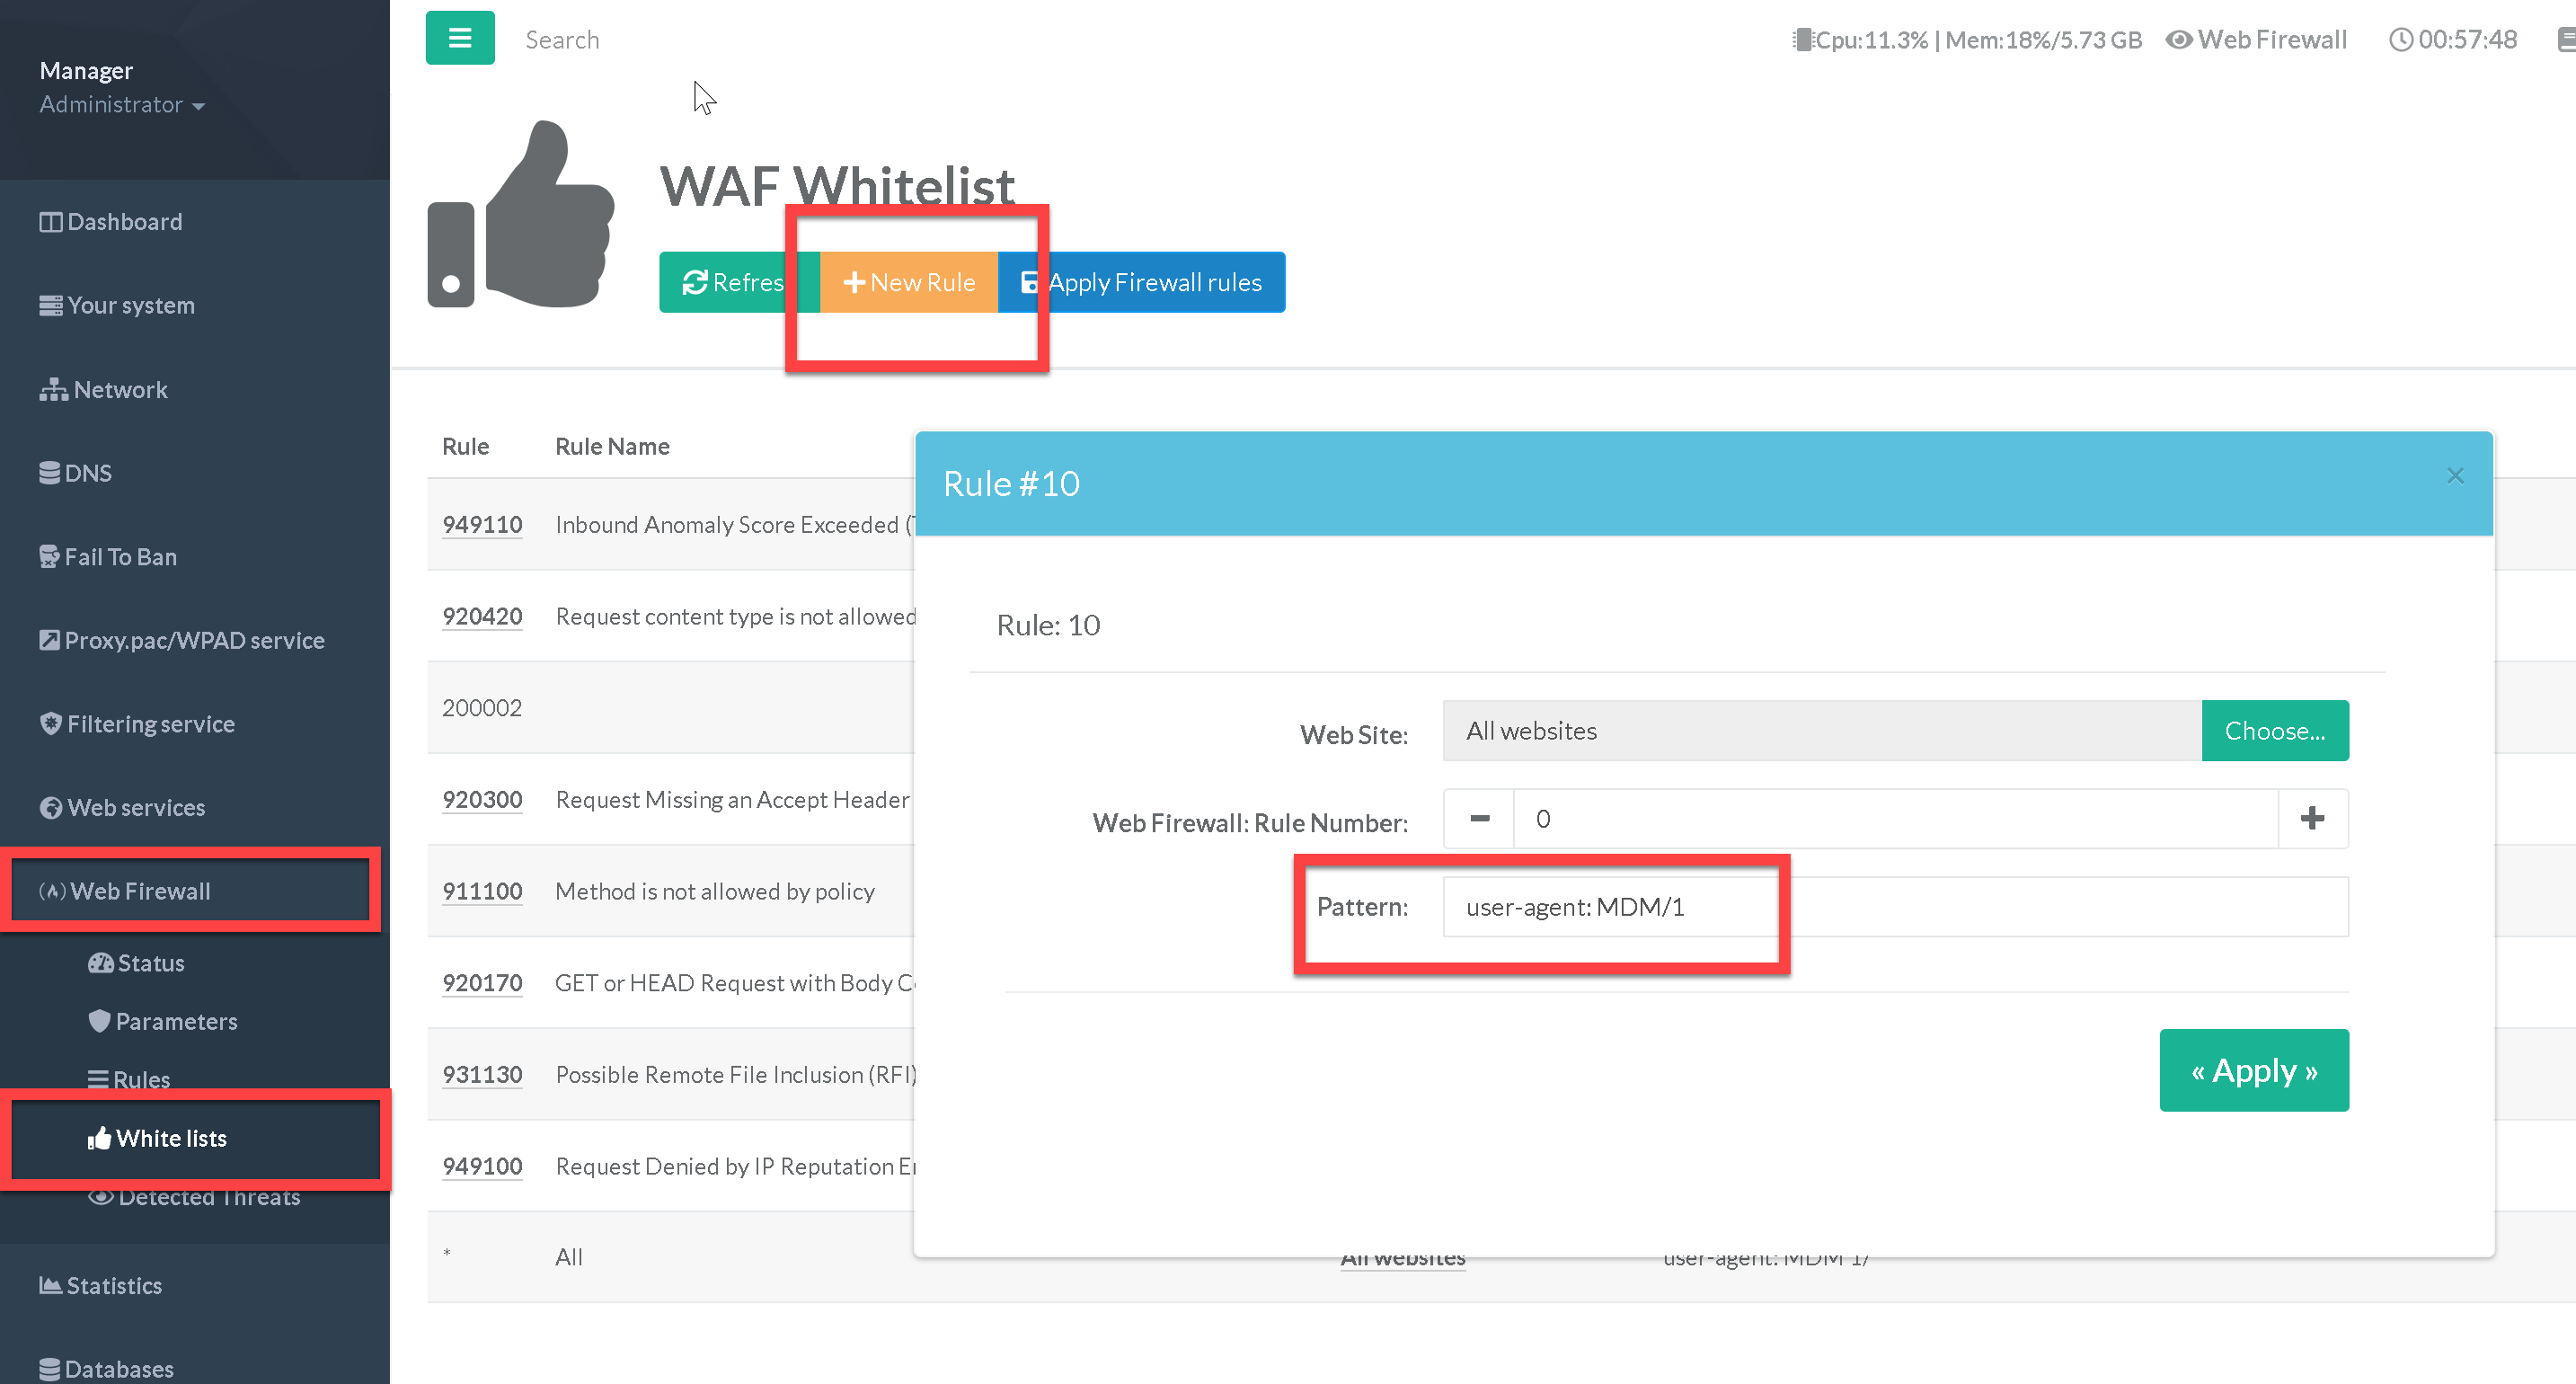
Task: Open the White lists submenu item
Action: pos(171,1138)
